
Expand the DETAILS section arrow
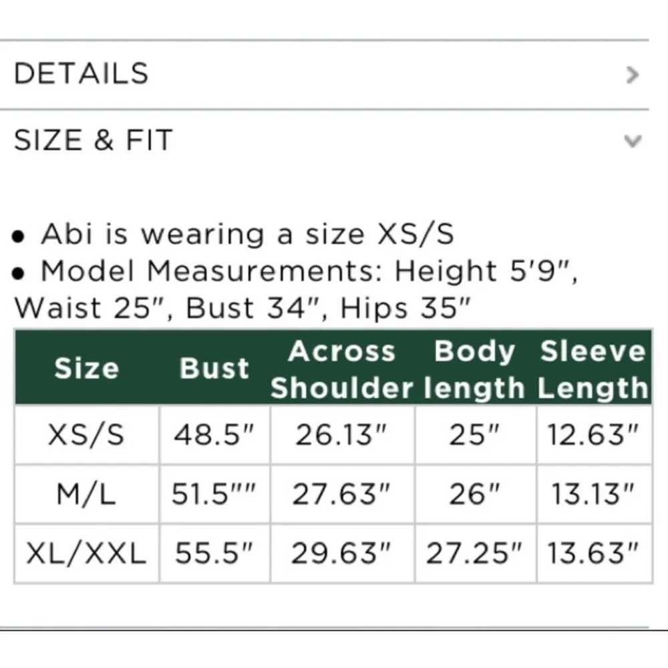[x=632, y=74]
